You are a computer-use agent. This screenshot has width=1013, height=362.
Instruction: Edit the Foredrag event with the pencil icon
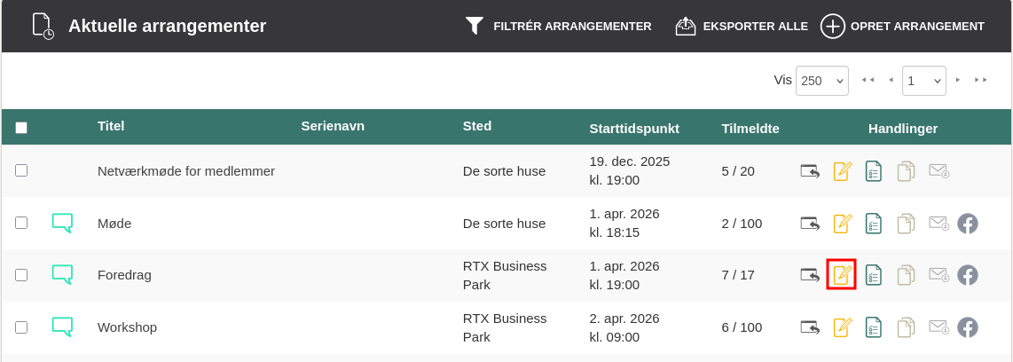pyautogui.click(x=842, y=275)
